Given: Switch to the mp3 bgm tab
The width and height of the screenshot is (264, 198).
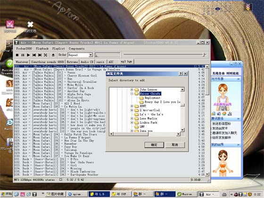Looking at the screenshot, I should [126, 61].
